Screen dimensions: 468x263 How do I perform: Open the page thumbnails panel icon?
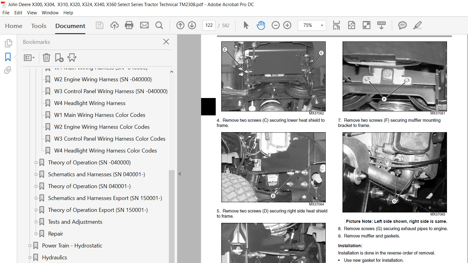(8, 43)
